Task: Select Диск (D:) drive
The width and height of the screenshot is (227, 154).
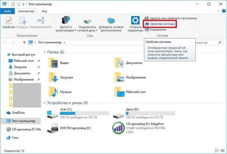Action: point(144,113)
